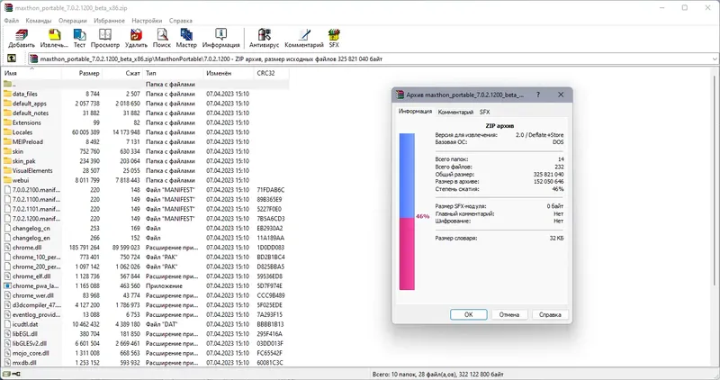
Task: Confirm dialog with OK button
Action: [468, 315]
